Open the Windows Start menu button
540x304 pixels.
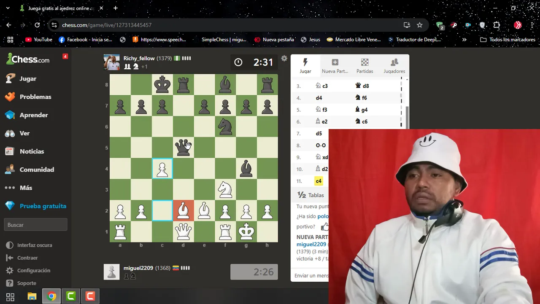point(10,296)
